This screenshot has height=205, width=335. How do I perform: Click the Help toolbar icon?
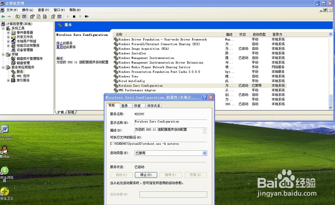pyautogui.click(x=53, y=16)
